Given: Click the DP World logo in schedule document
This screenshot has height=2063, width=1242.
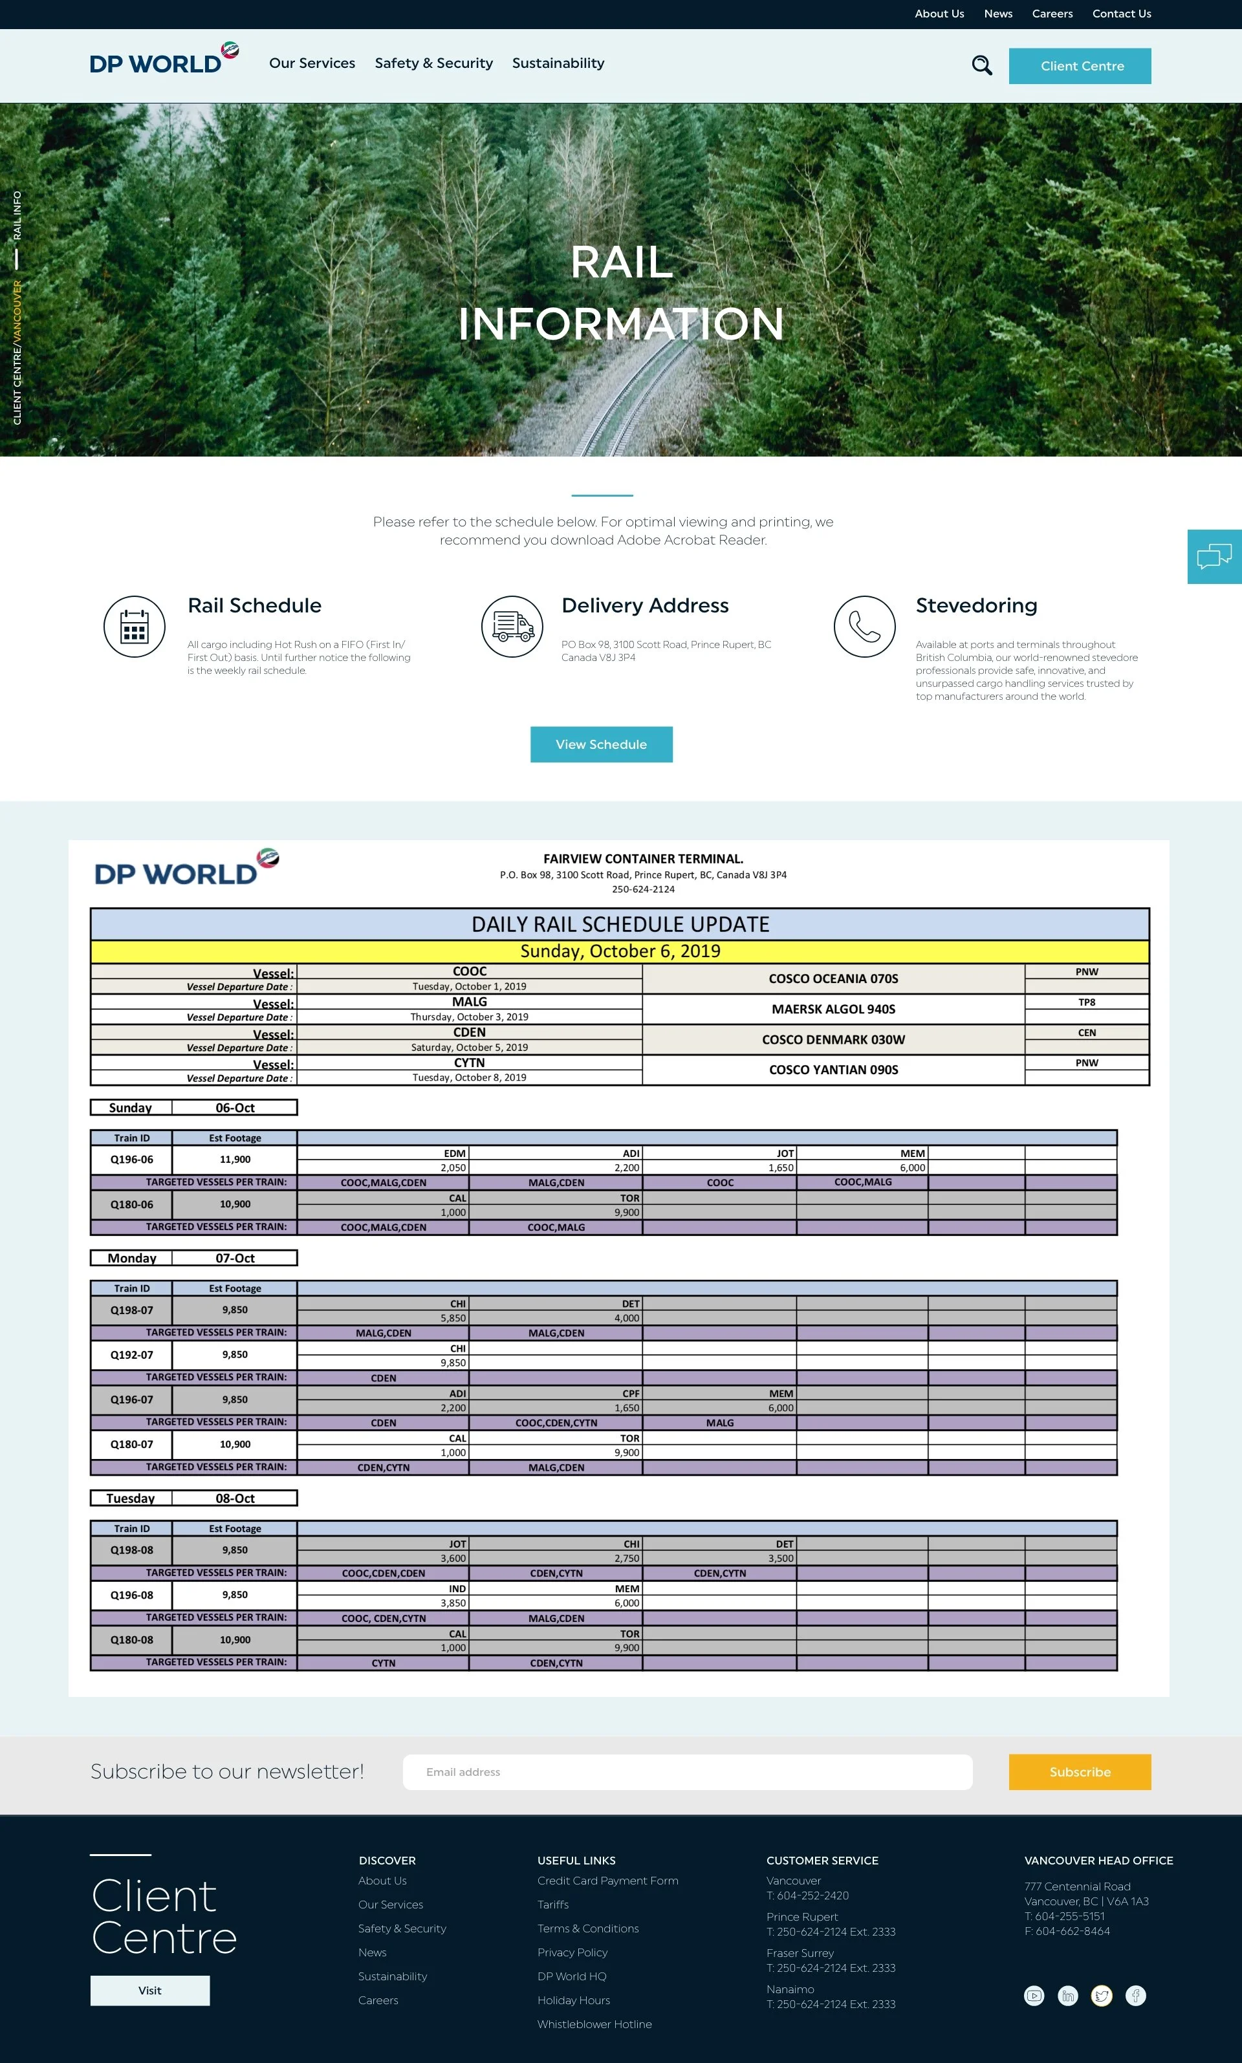Looking at the screenshot, I should (x=186, y=867).
